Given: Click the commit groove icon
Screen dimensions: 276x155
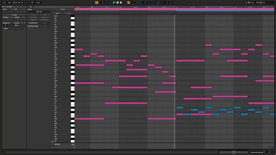Looking at the screenshot, I should [x=24, y=23].
